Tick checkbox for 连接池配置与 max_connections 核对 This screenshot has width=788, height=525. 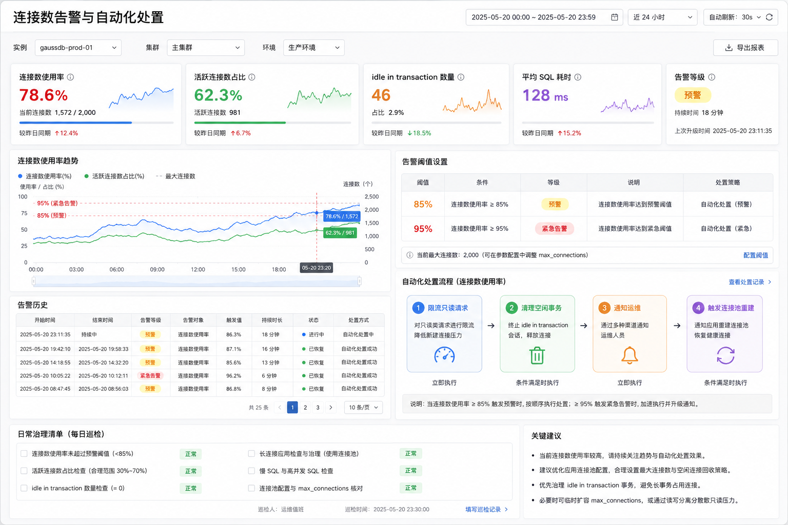pos(251,488)
